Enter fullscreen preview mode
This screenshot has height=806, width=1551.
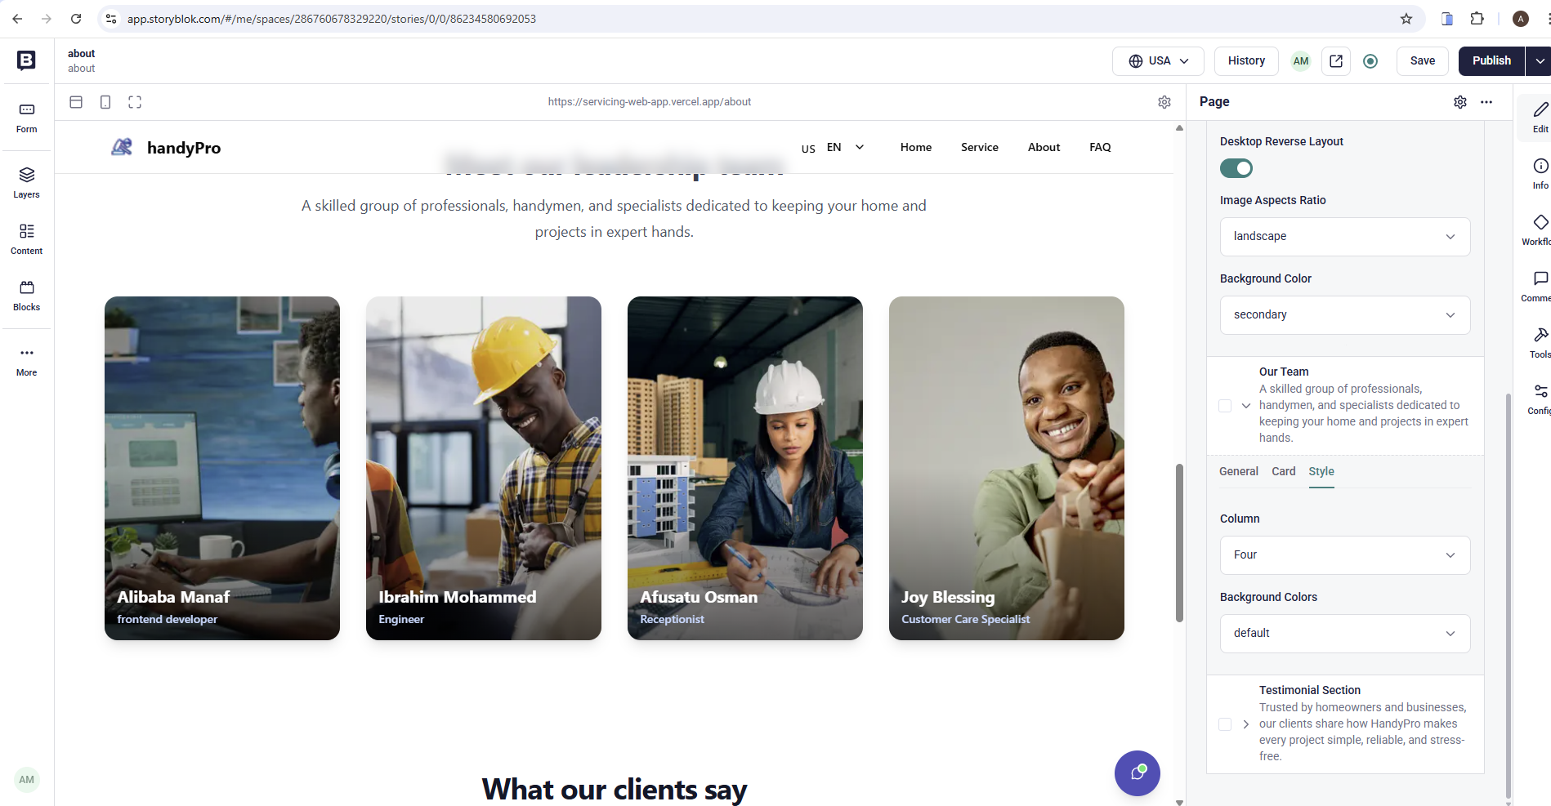(135, 102)
